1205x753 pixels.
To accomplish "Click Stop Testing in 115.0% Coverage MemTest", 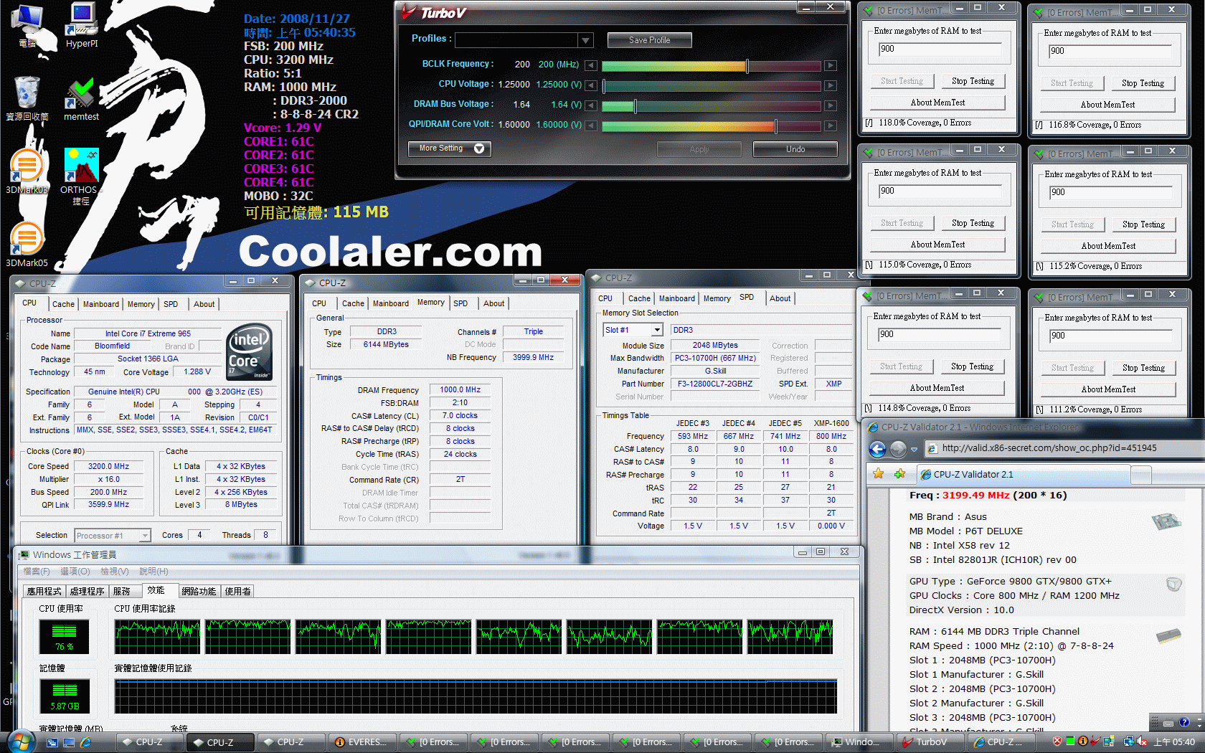I will click(973, 223).
